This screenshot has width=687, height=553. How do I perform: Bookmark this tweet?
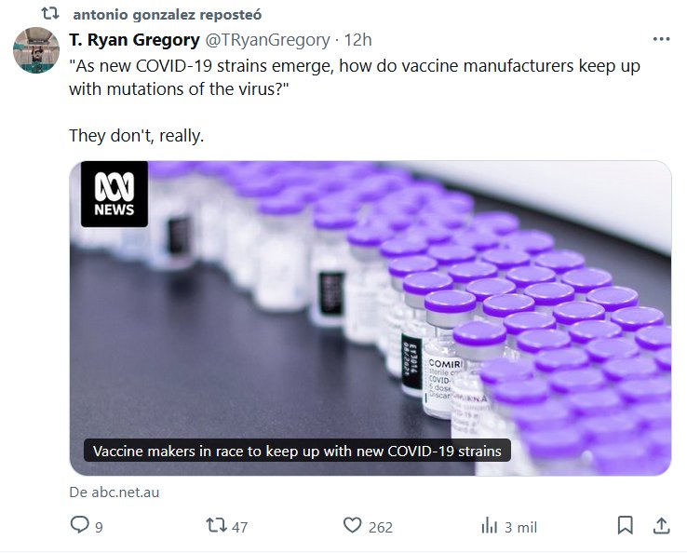click(626, 526)
